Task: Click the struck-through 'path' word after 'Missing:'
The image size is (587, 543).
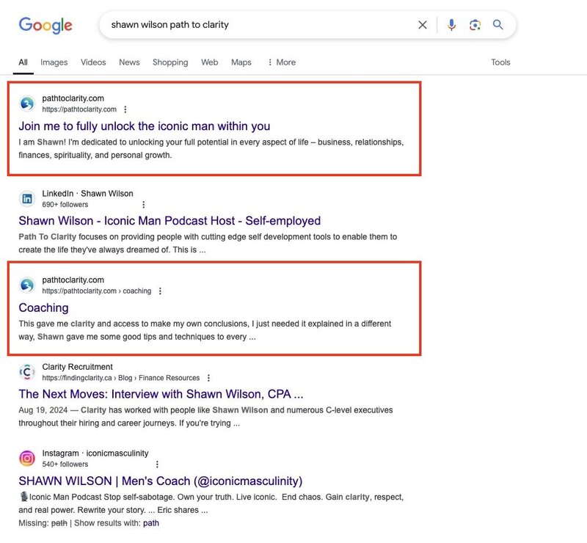Action: 59,523
